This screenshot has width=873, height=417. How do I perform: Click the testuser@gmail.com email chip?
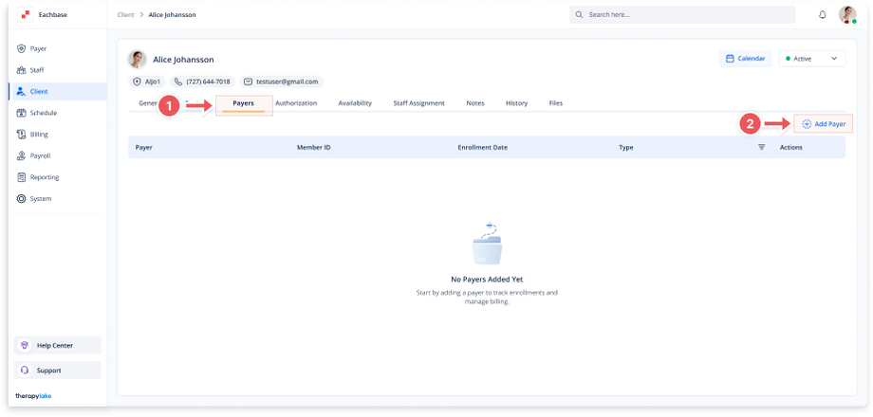282,82
